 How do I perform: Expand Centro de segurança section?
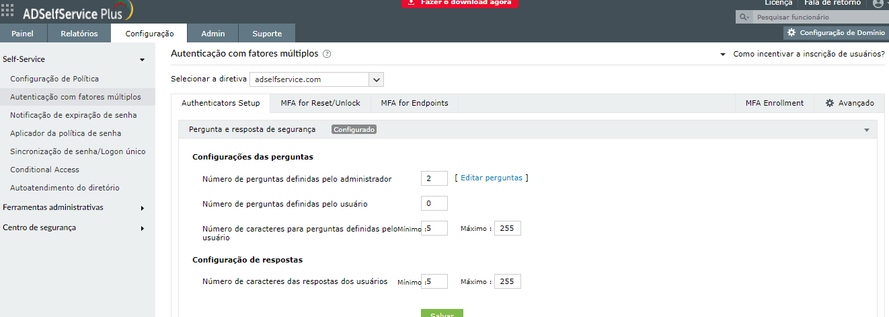tap(142, 228)
